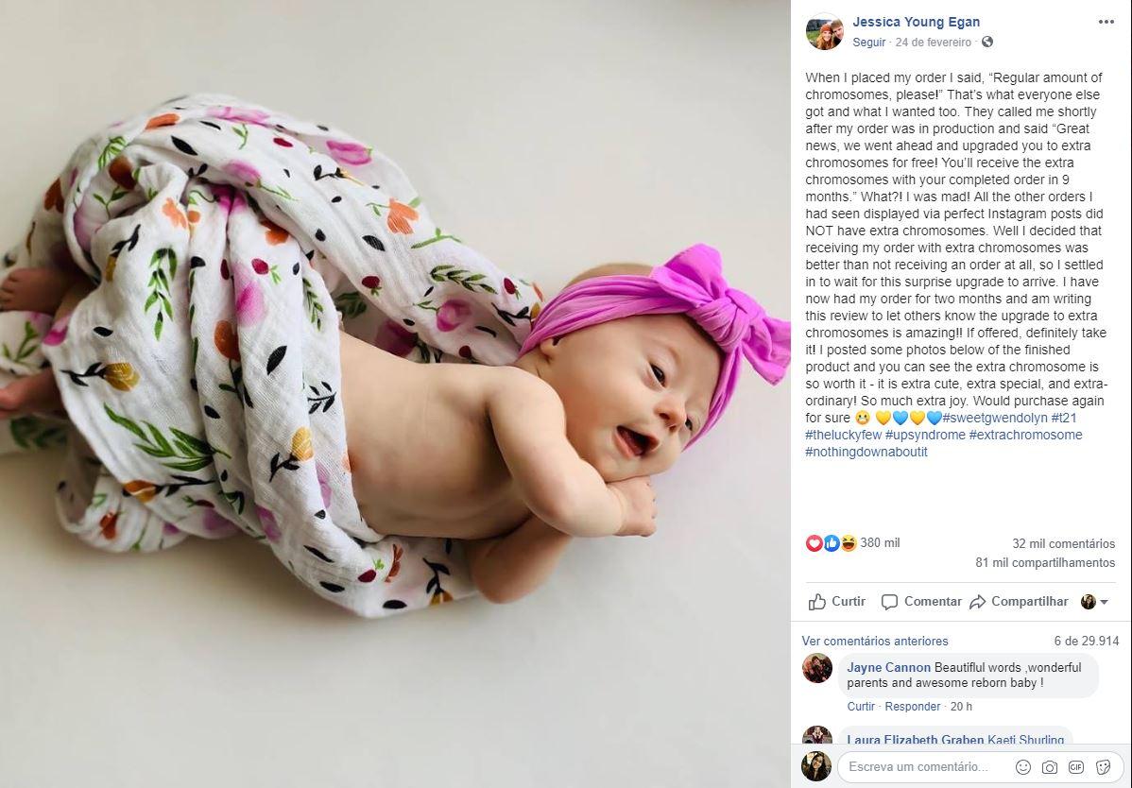Expand earlier comments via Ver comentários anteriores
The image size is (1132, 788).
(x=874, y=641)
